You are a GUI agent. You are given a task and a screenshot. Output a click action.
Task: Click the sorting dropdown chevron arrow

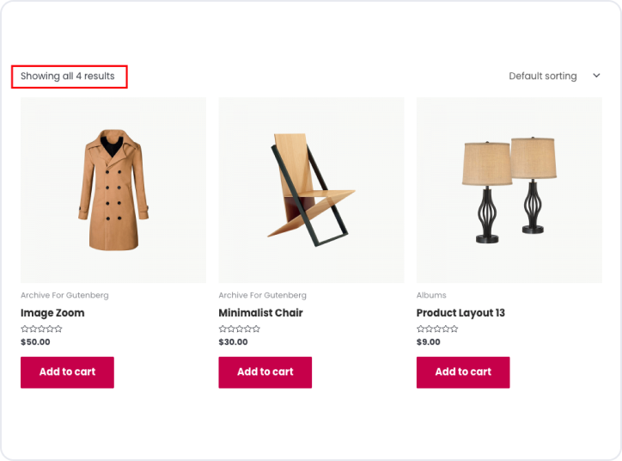pyautogui.click(x=596, y=76)
